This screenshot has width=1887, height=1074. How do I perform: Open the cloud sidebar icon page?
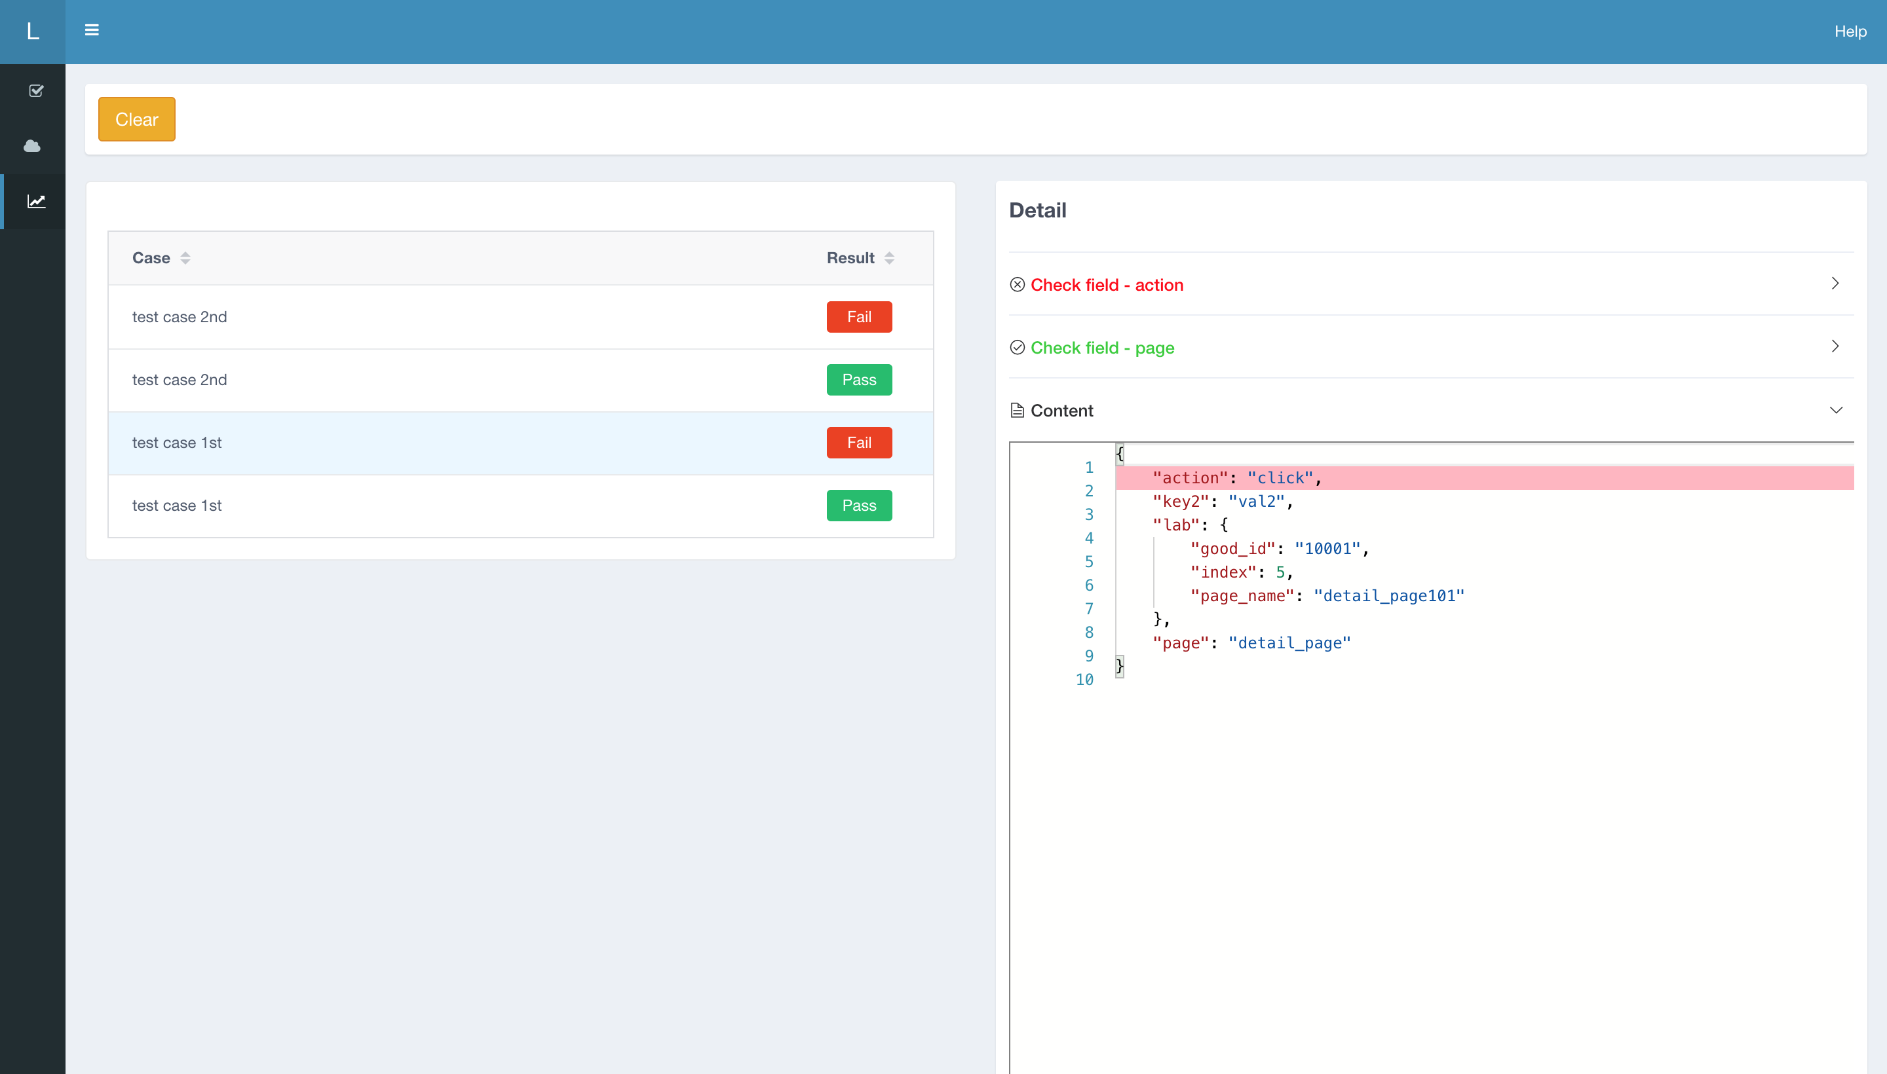point(33,146)
